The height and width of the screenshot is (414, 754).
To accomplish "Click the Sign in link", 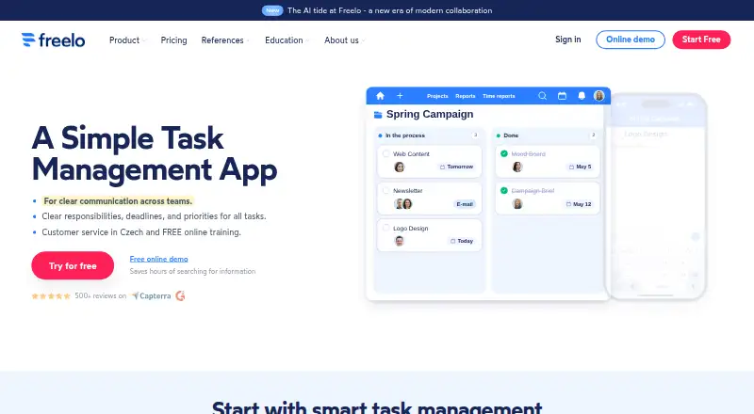I will (x=568, y=40).
